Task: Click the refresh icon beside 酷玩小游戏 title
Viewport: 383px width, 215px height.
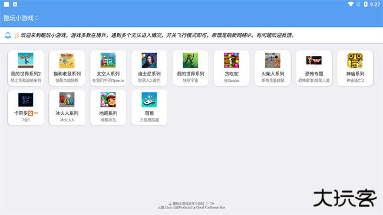Action: click(x=37, y=18)
